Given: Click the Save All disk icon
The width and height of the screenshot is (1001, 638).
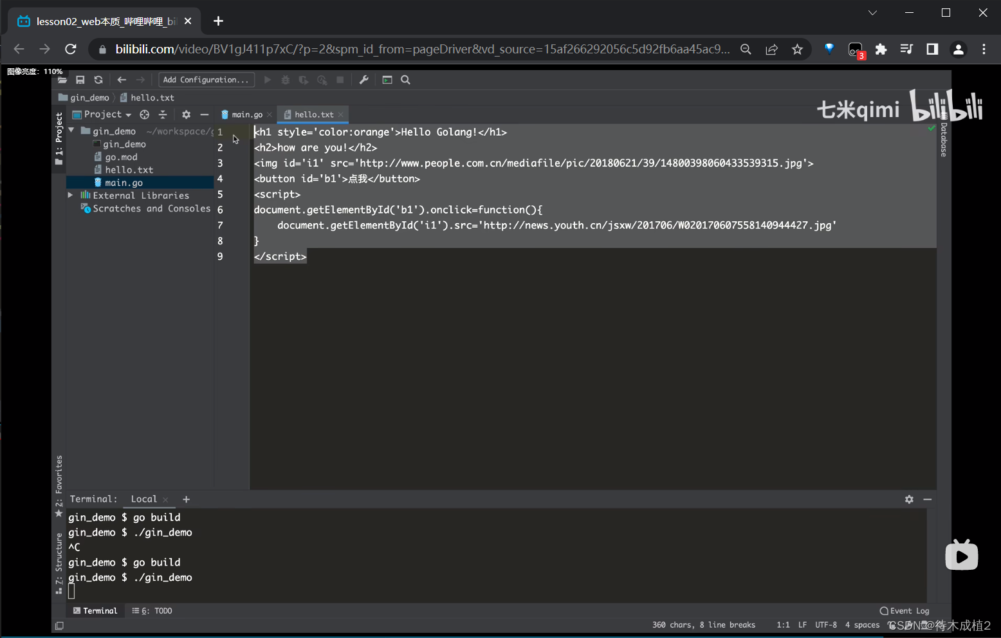Looking at the screenshot, I should 80,80.
